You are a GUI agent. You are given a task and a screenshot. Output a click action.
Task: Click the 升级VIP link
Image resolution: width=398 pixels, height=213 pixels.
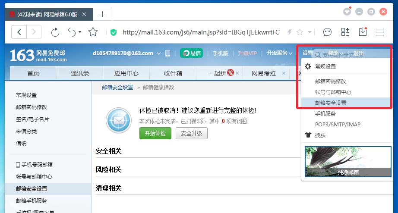247,53
